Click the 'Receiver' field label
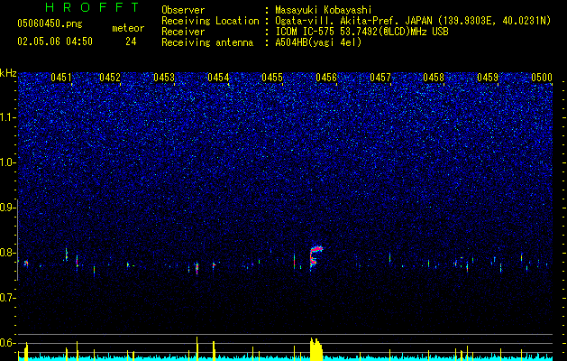Image resolution: width=567 pixels, height=361 pixels. click(183, 32)
